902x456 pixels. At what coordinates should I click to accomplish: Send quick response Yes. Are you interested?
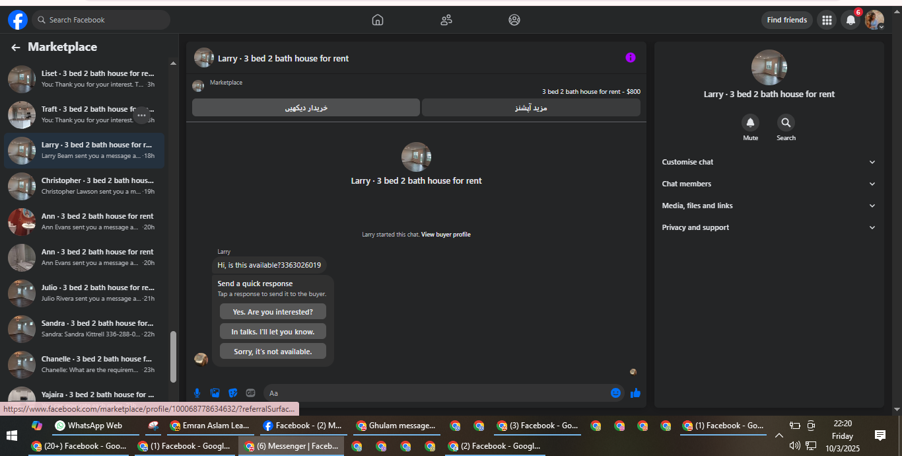[x=273, y=312]
